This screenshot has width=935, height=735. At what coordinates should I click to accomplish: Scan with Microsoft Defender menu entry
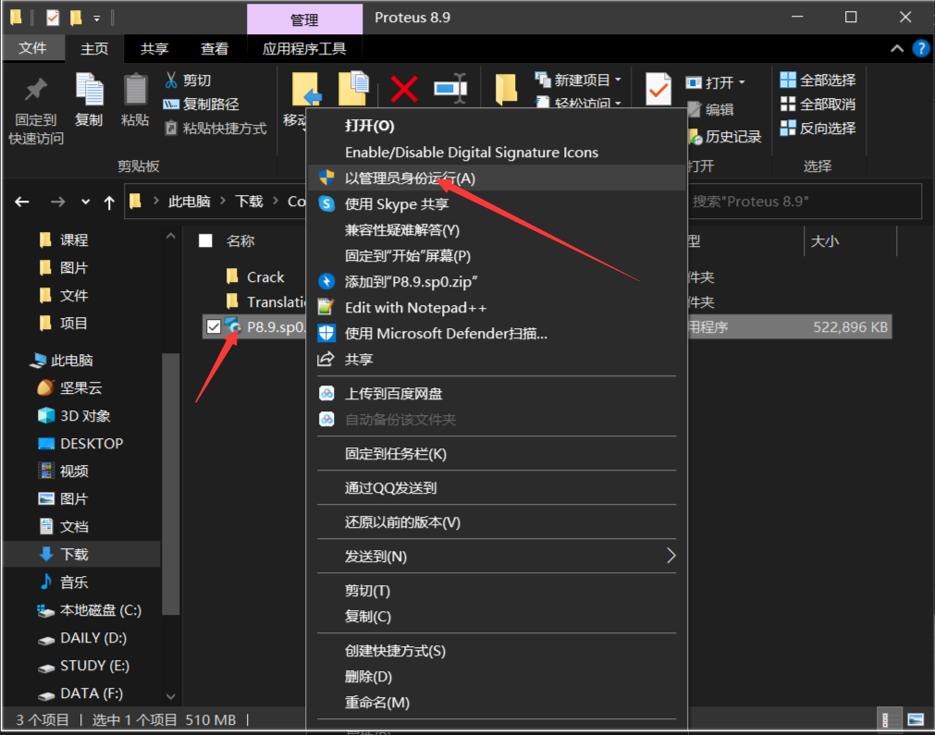point(496,333)
